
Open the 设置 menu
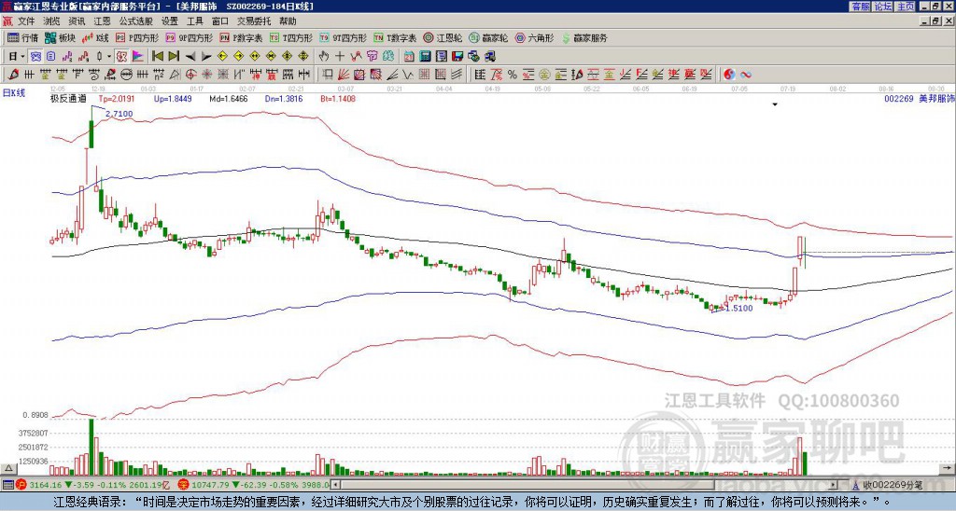pos(170,21)
